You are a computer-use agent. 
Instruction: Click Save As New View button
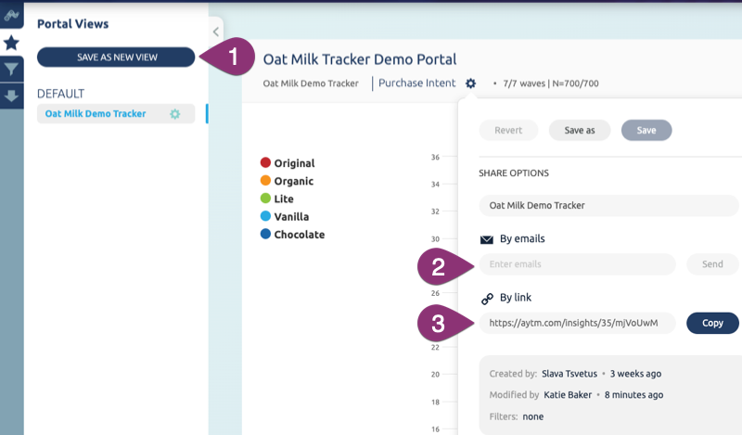(x=116, y=58)
